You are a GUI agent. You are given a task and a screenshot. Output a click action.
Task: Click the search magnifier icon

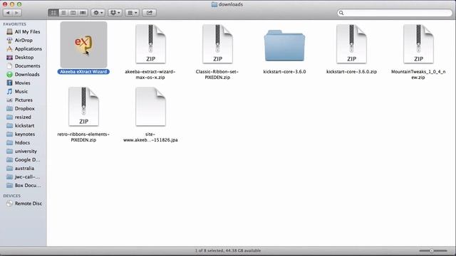click(x=341, y=13)
